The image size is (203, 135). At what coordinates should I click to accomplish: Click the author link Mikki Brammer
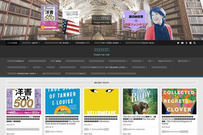click(x=175, y=132)
